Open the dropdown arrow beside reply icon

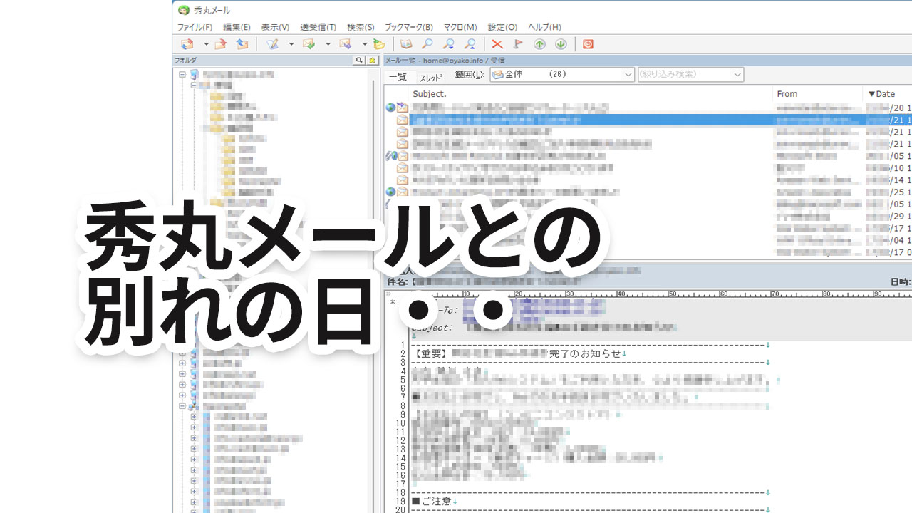[328, 44]
